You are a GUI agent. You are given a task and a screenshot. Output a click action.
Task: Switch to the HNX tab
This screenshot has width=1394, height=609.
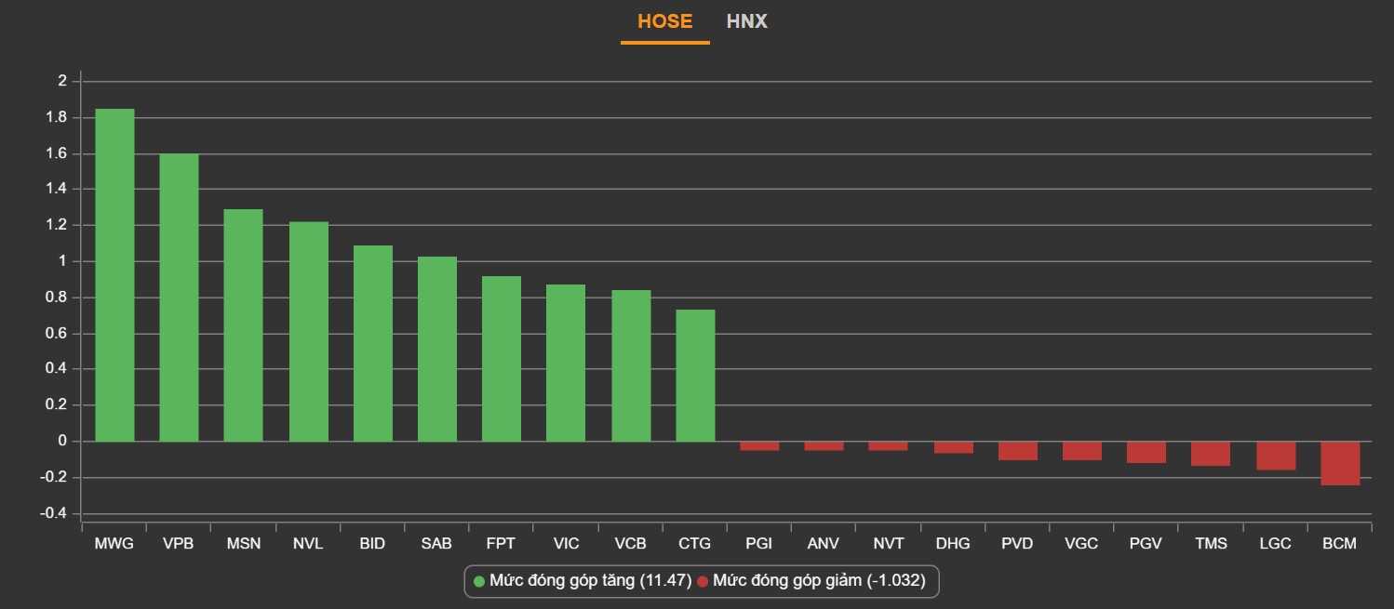pyautogui.click(x=746, y=21)
